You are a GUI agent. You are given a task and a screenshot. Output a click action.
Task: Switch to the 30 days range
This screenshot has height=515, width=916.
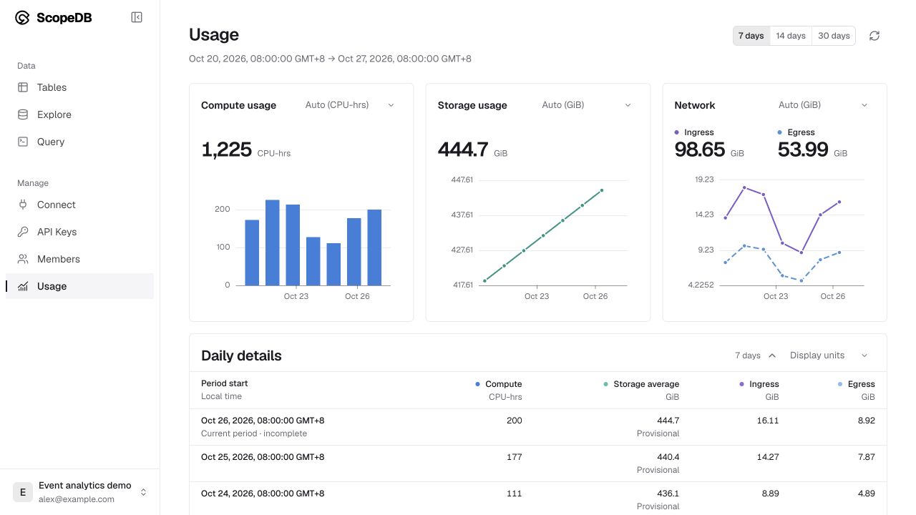(834, 36)
